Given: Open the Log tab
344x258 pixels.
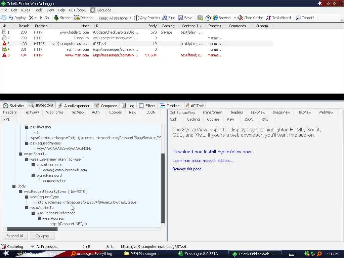Looking at the screenshot, I should [x=128, y=105].
